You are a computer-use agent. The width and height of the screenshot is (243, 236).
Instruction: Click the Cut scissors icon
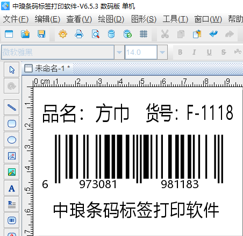(x=165, y=34)
